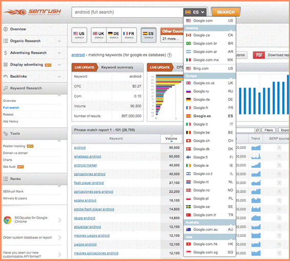The height and width of the screenshot is (261, 290).
Task: Open the Site Audit tool
Action: pos(9,167)
